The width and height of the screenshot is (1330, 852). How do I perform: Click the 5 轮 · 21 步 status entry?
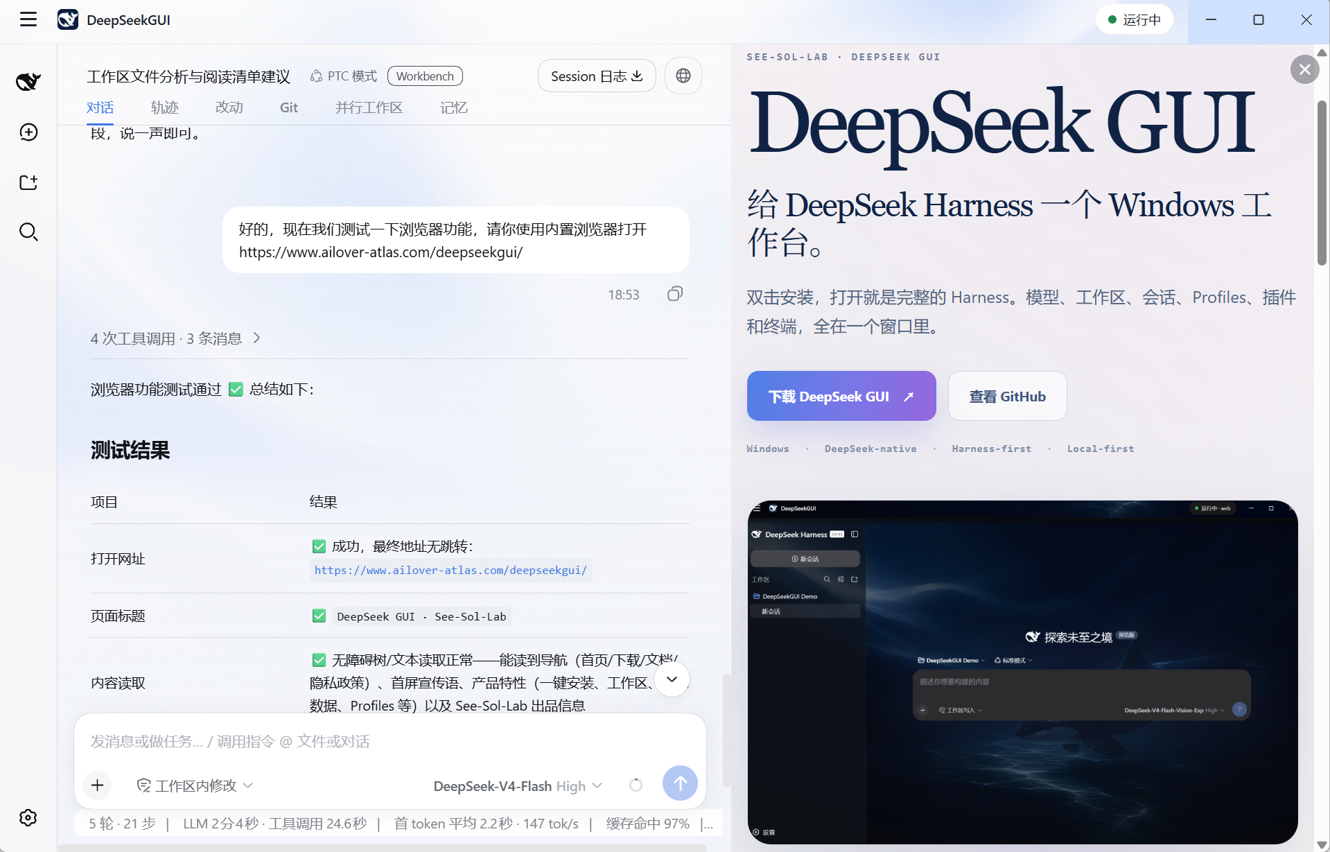122,824
